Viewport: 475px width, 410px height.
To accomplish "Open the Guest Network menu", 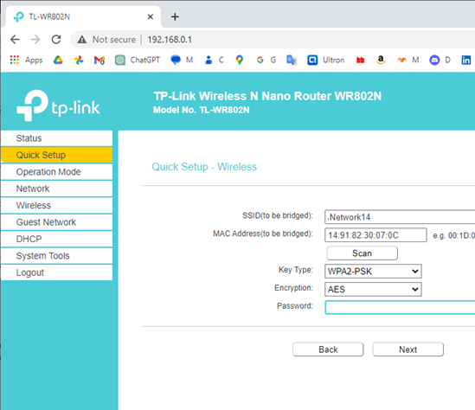I will coord(56,222).
